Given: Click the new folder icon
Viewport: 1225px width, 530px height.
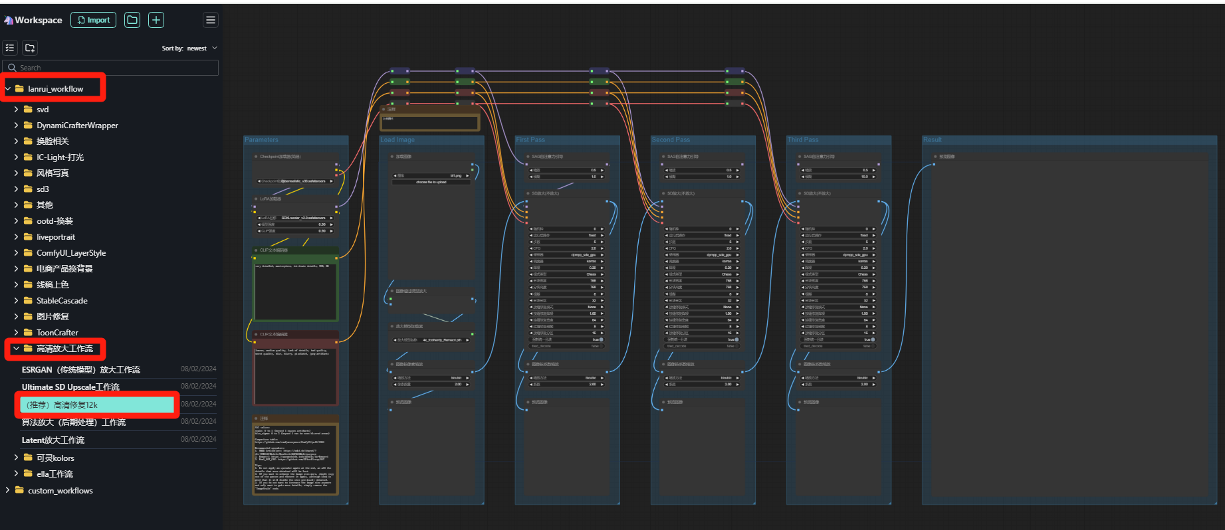Looking at the screenshot, I should point(30,48).
